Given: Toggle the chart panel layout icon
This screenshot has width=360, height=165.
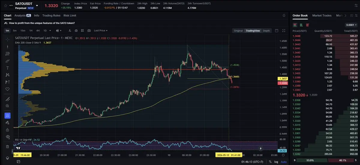Looking at the screenshot, I should [x=277, y=31].
